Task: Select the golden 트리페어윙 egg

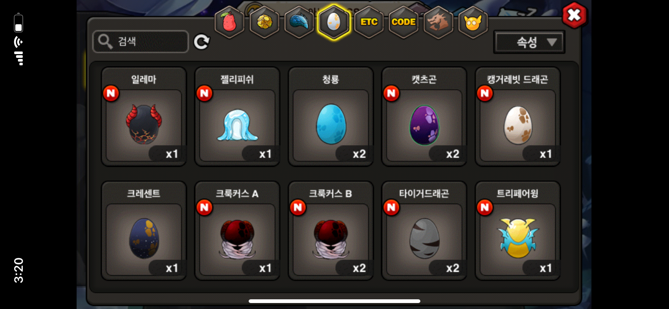Action: 517,231
